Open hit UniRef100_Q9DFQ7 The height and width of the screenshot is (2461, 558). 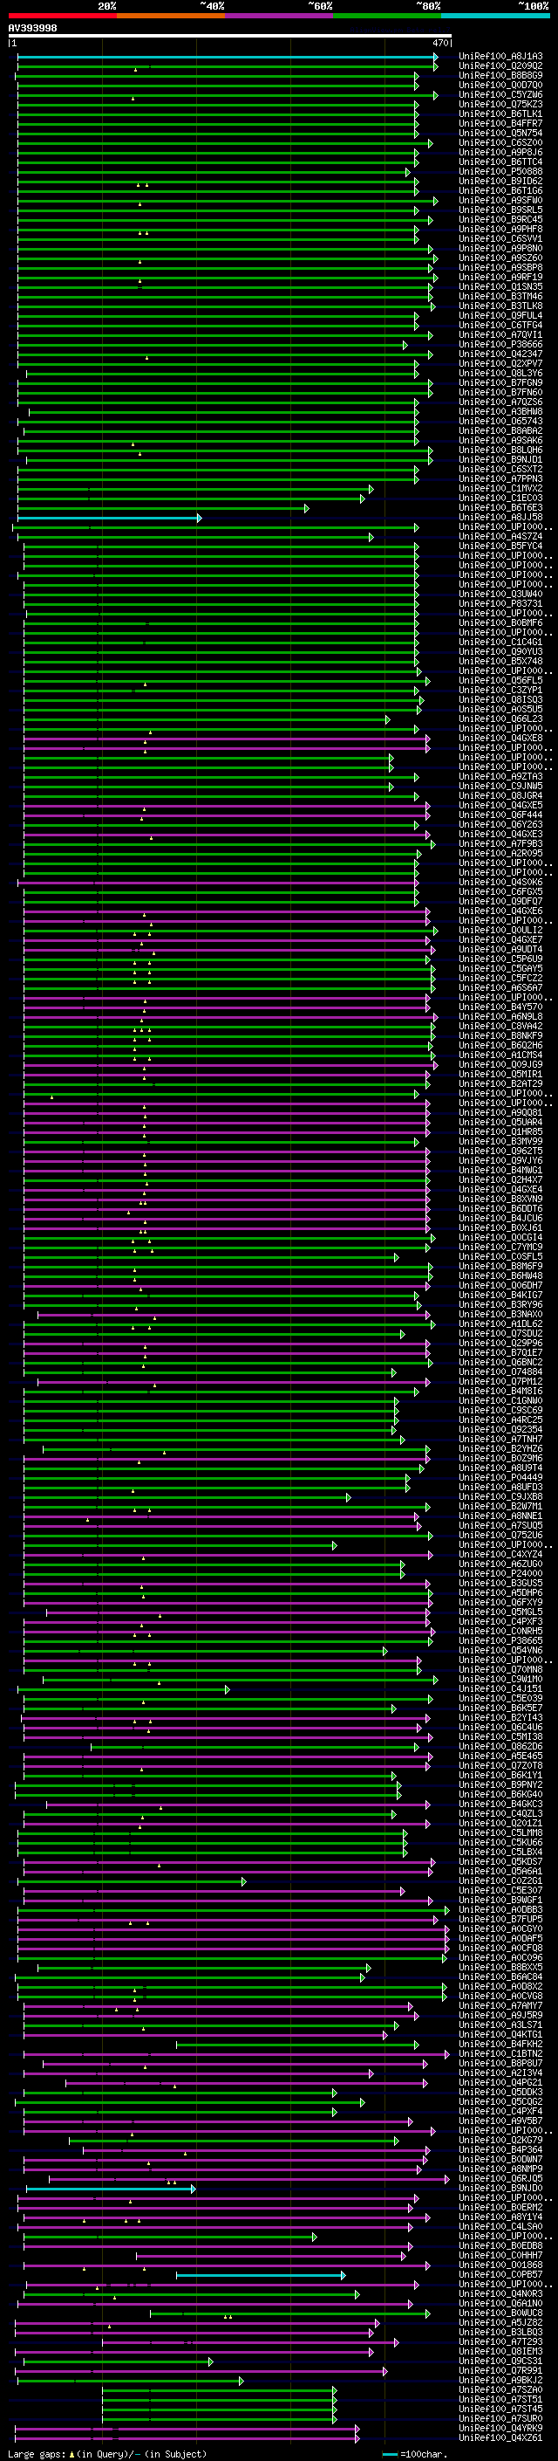(500, 901)
